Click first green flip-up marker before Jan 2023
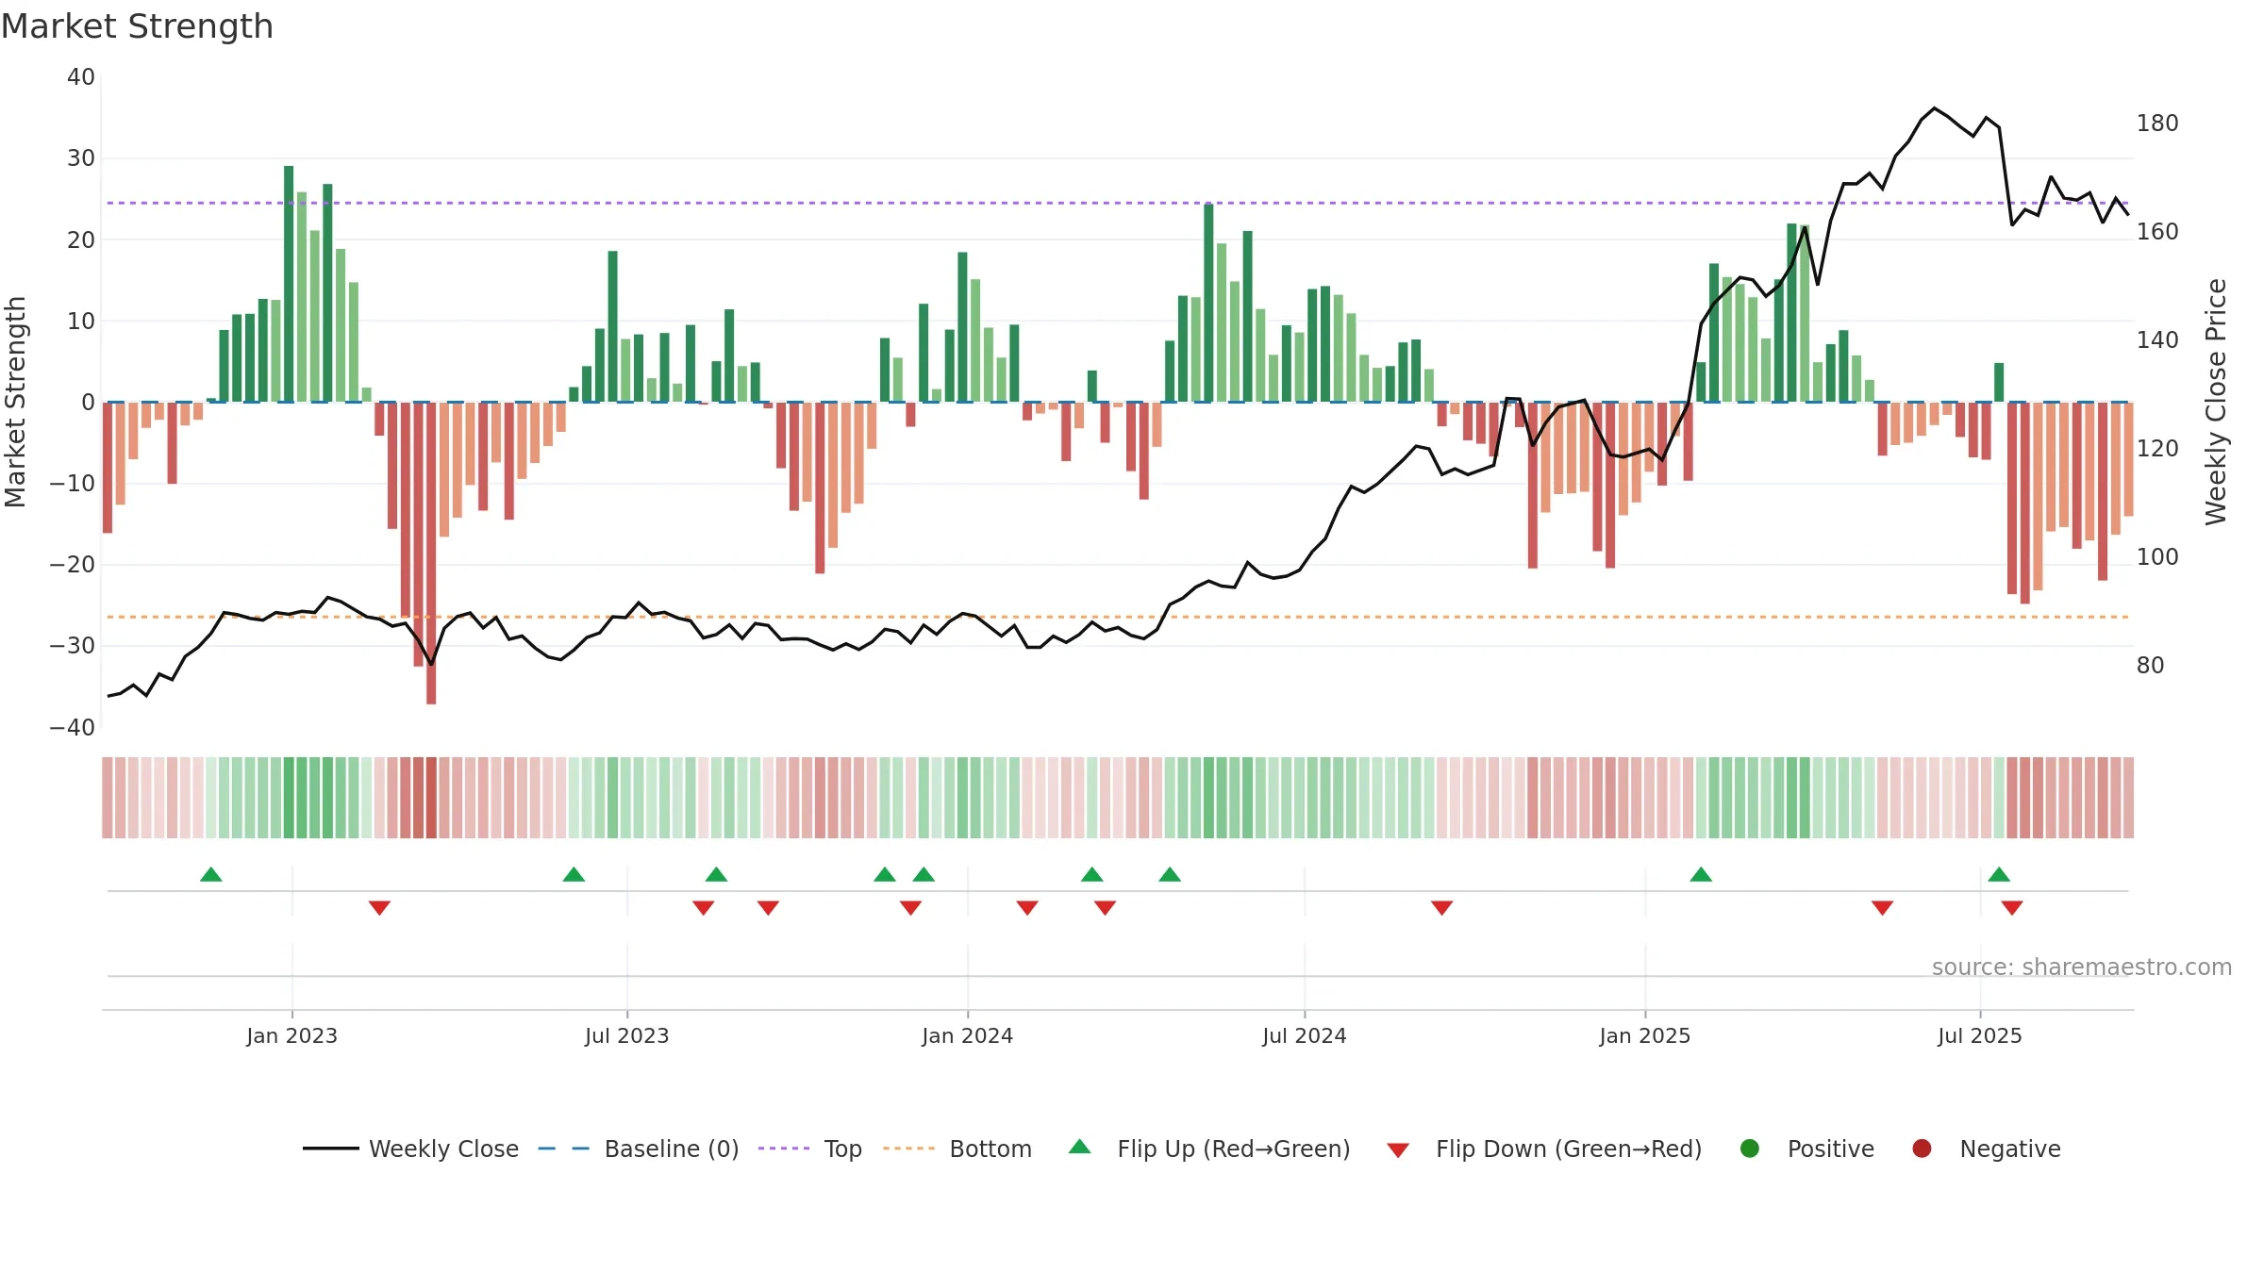The image size is (2264, 1273). coord(211,874)
